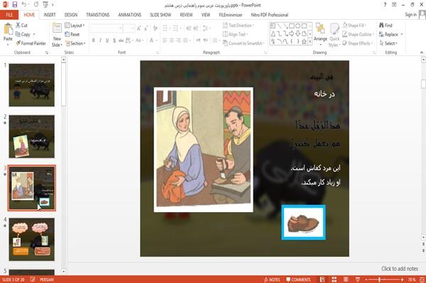The height and width of the screenshot is (283, 426).
Task: Click increase font size icon
Action: (139, 28)
